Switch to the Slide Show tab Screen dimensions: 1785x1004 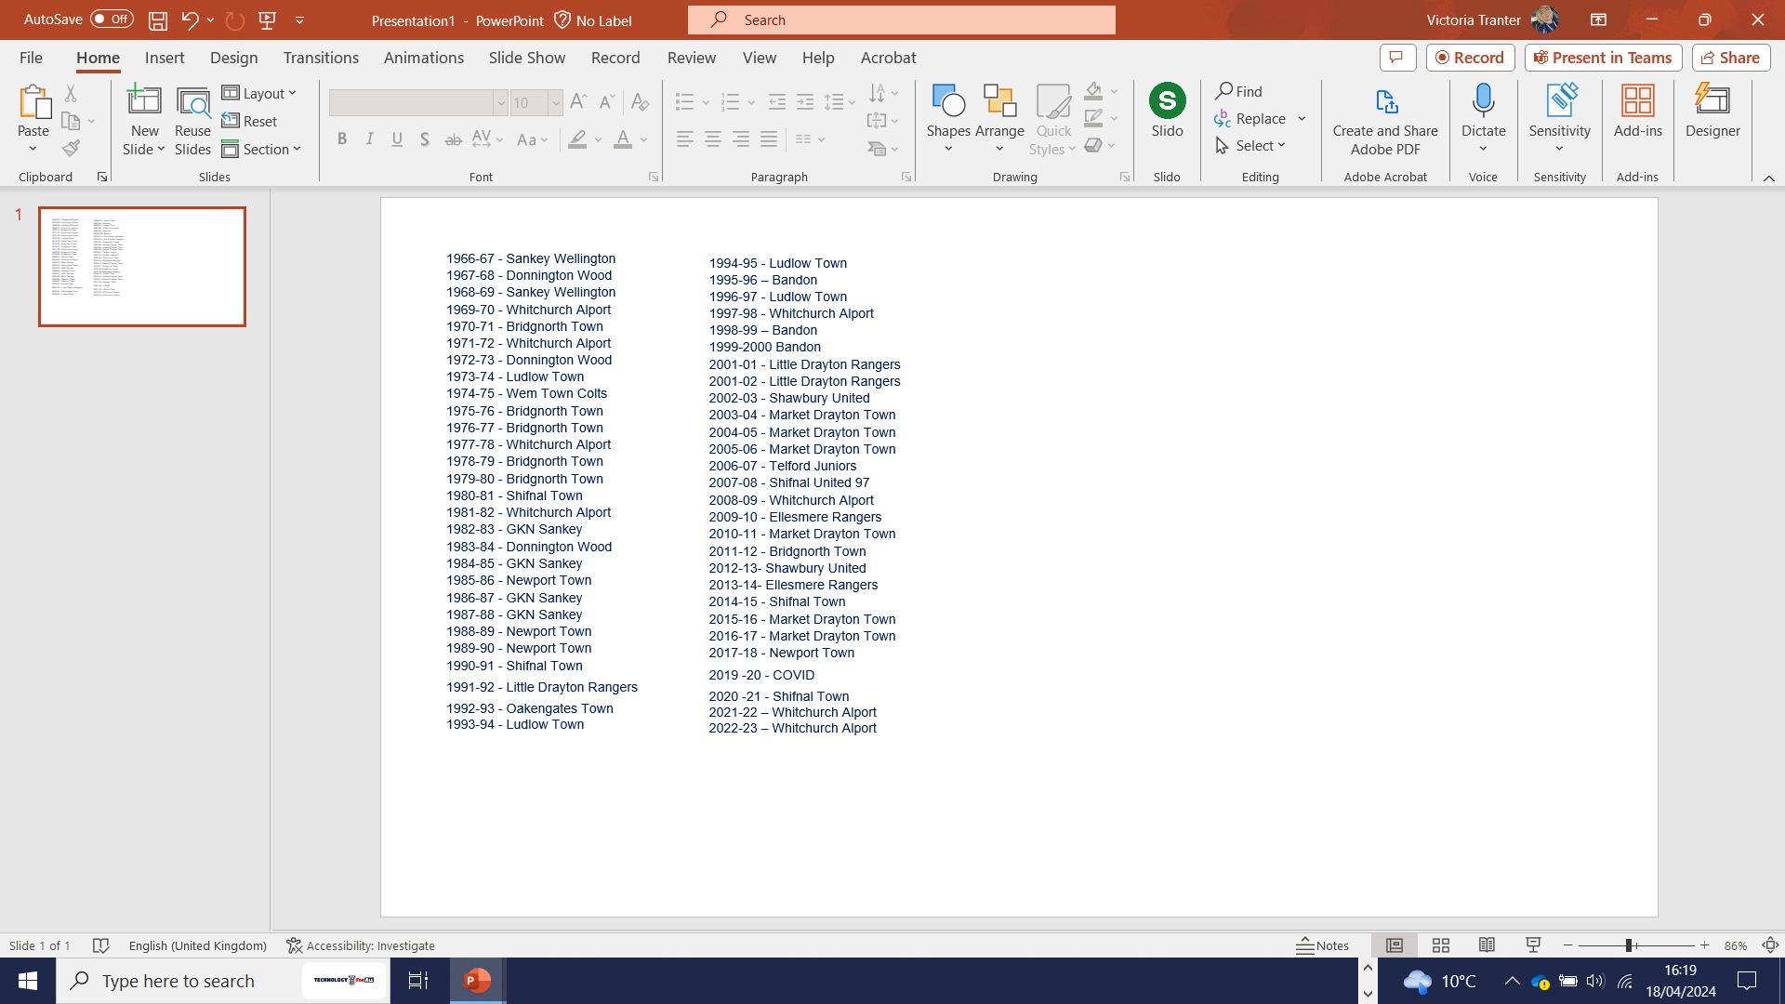[526, 58]
